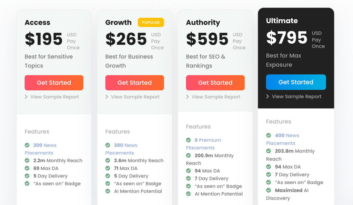Select the checkmark next to 7 Day Delivery
Screen dimensions: 353x205
pyautogui.click(x=188, y=178)
